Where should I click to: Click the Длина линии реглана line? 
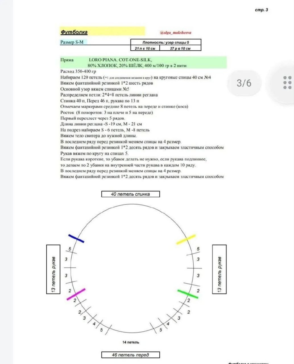pos(101,124)
